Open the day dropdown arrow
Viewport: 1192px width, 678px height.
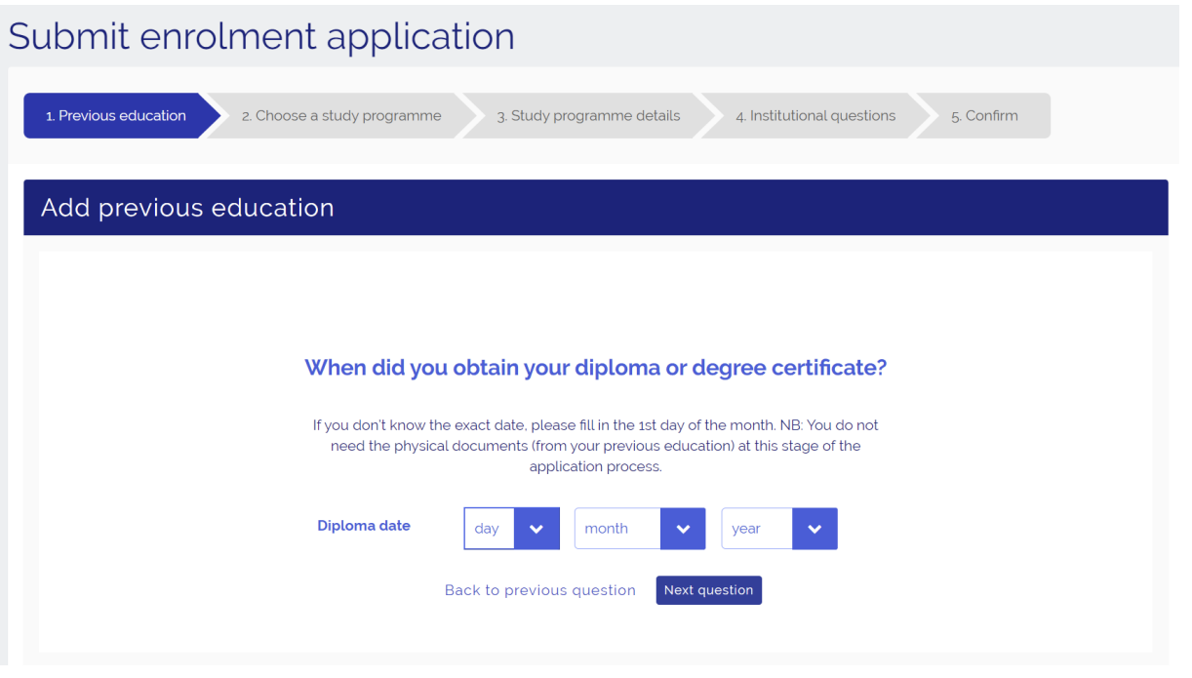coord(536,529)
